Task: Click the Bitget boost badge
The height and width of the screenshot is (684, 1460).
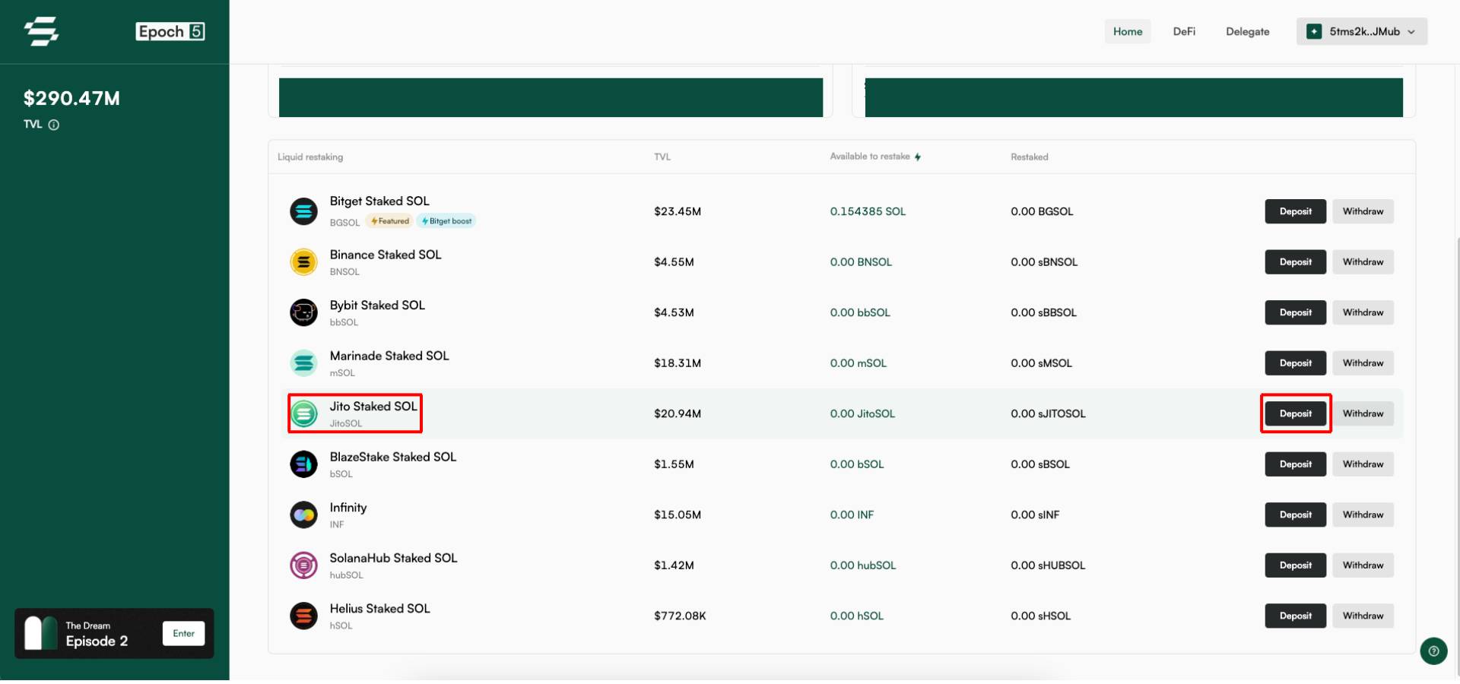Action: click(x=447, y=221)
